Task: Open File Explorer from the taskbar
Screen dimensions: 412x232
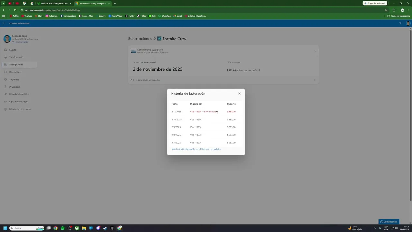Action: (84, 228)
